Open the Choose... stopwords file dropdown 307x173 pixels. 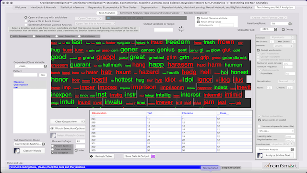tap(276, 131)
